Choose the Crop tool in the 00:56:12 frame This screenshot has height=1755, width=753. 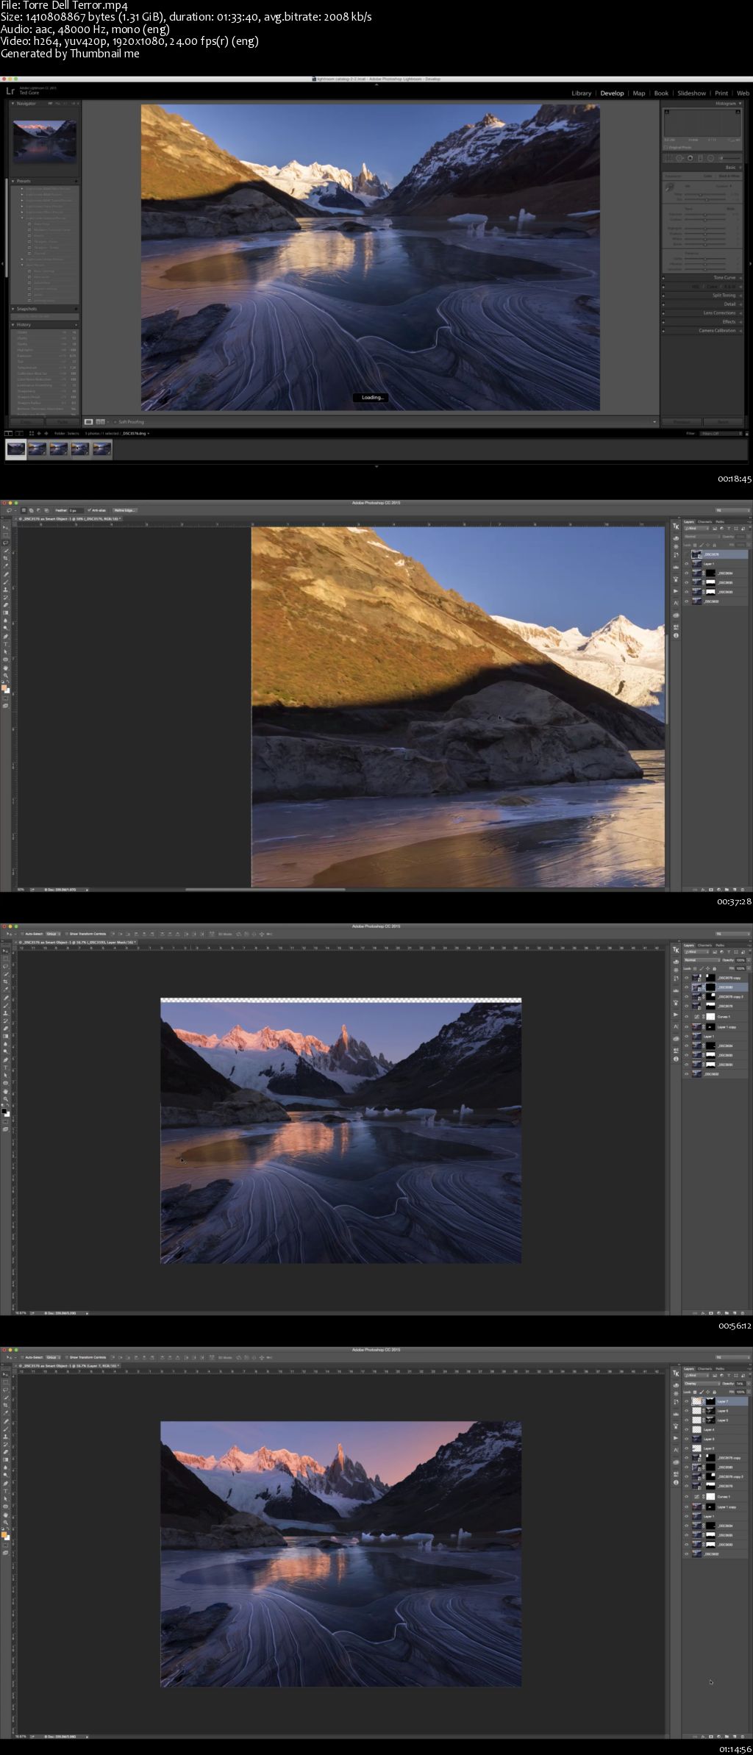(x=5, y=982)
